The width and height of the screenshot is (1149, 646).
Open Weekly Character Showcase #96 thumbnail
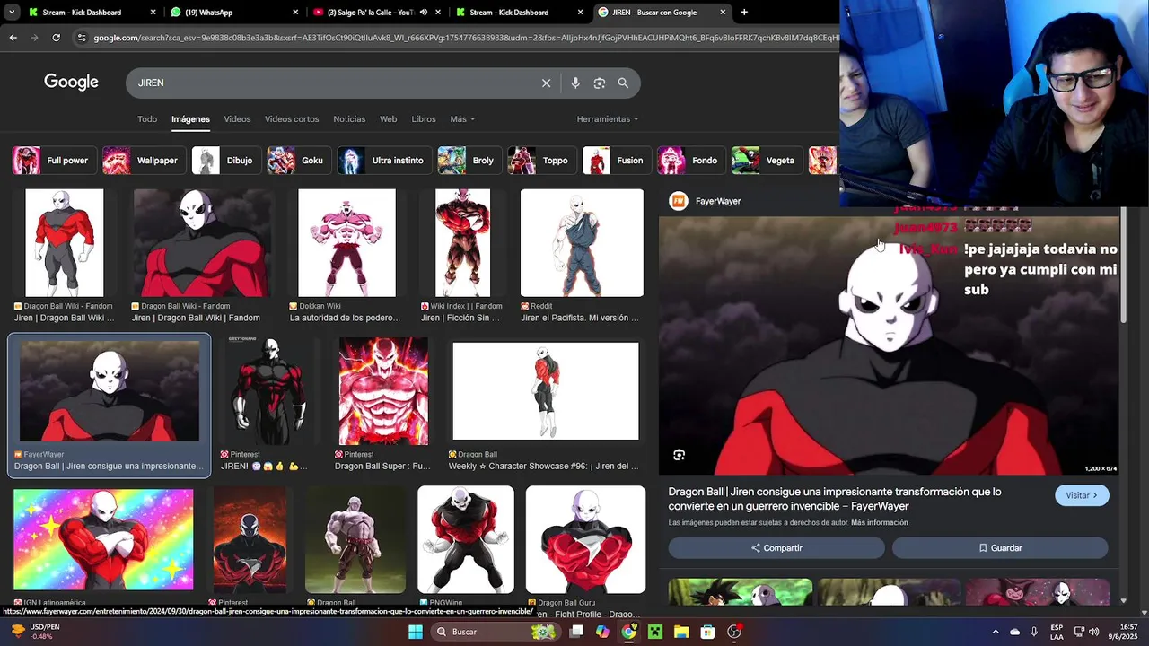coord(546,390)
